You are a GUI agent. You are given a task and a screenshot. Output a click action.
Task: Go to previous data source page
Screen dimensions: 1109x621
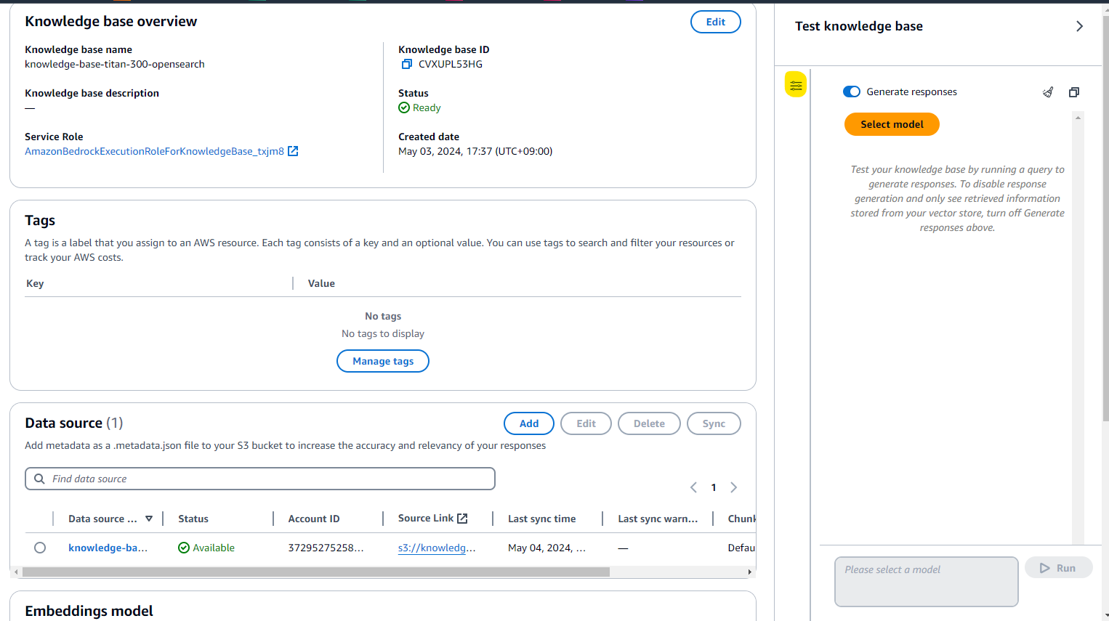point(693,487)
